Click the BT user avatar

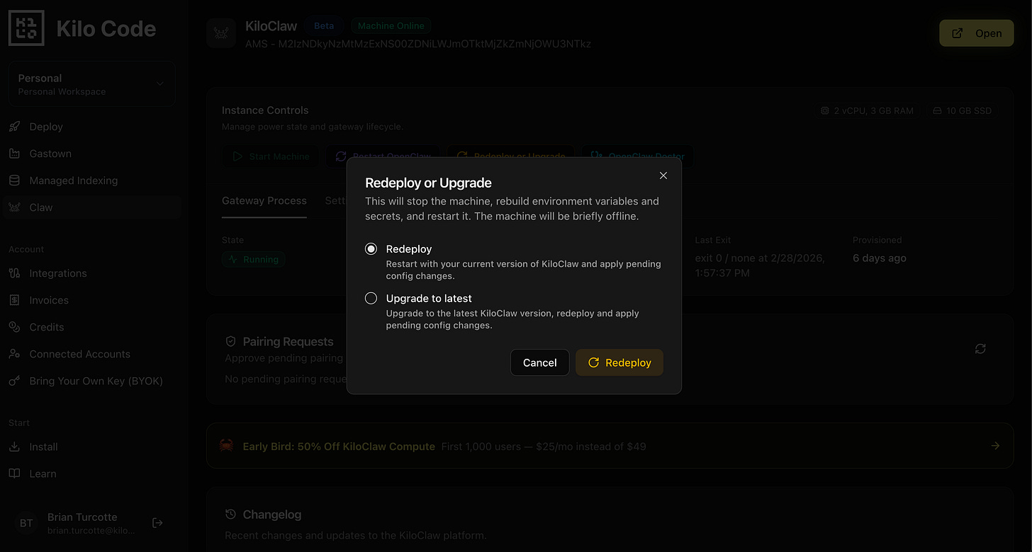pyautogui.click(x=26, y=523)
